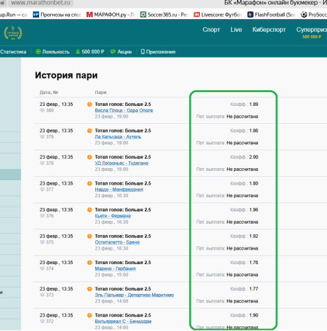Click the Акции megaphone icon
Viewport: 327px width, 331px height.
click(113, 52)
